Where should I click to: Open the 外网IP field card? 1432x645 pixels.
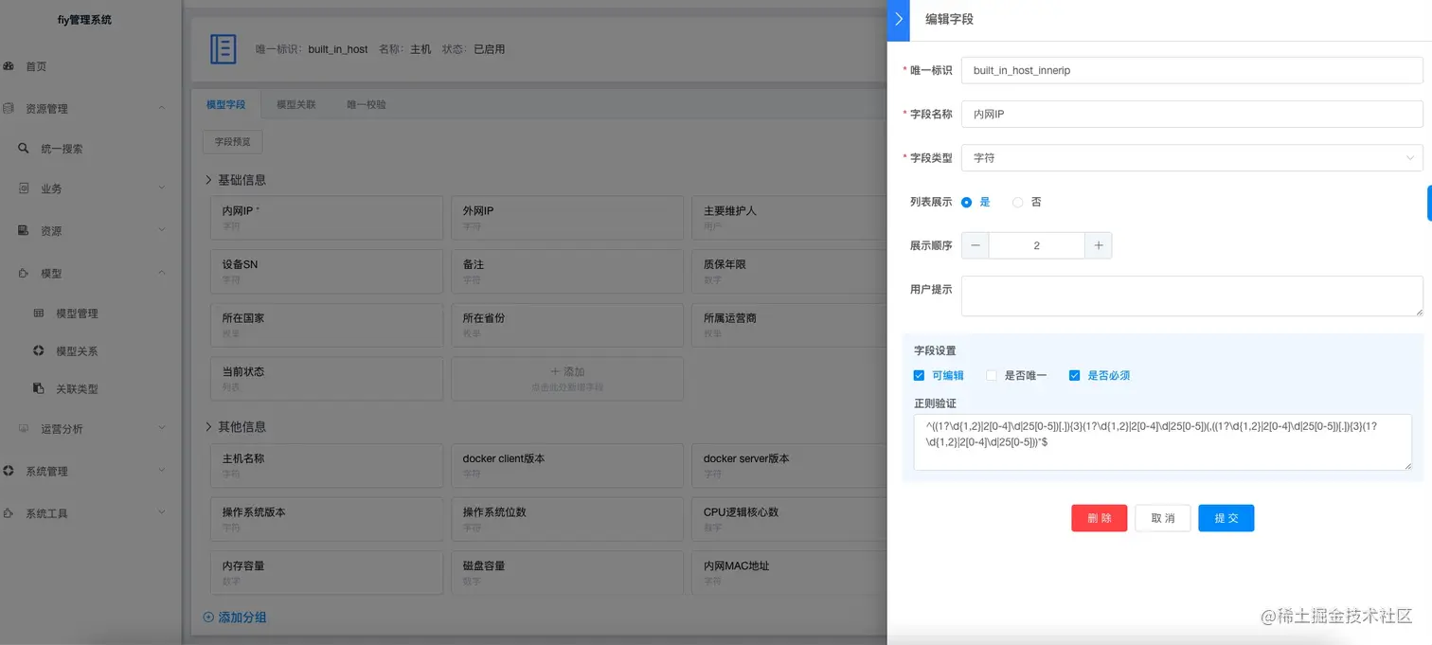tap(567, 218)
